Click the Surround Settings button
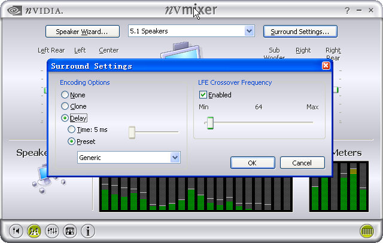 pos(300,32)
